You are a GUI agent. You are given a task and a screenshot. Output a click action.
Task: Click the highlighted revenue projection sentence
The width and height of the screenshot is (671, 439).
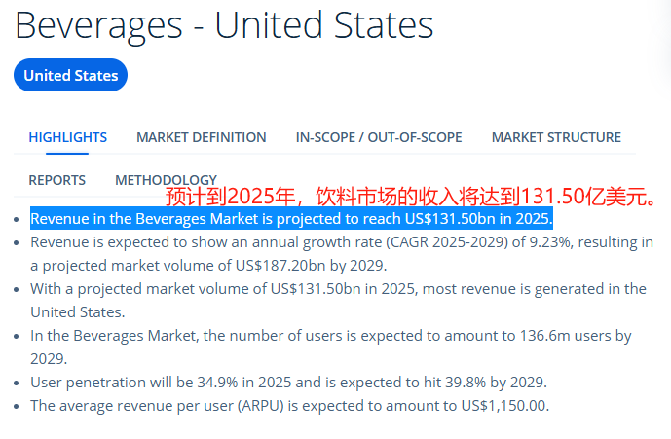[x=291, y=218]
